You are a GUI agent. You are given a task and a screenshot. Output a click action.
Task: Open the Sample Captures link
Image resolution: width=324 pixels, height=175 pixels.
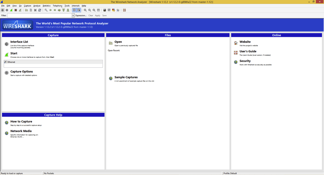[126, 77]
